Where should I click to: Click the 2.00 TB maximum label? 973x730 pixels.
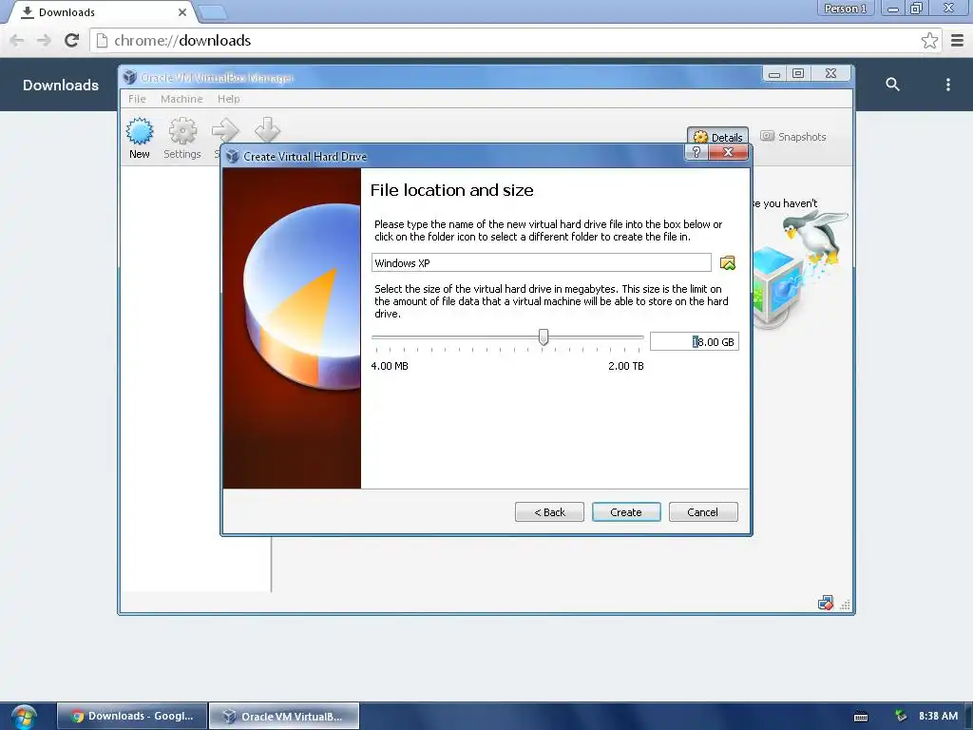click(x=625, y=366)
